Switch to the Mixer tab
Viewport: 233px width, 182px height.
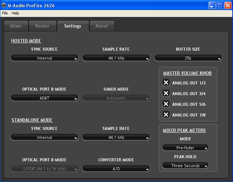click(16, 26)
